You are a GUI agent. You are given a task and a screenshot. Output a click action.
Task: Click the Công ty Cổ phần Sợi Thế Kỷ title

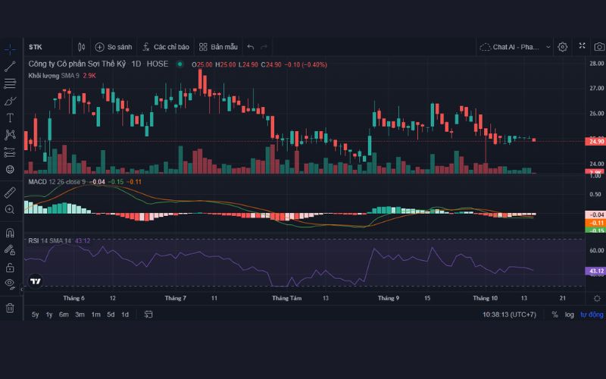point(77,64)
